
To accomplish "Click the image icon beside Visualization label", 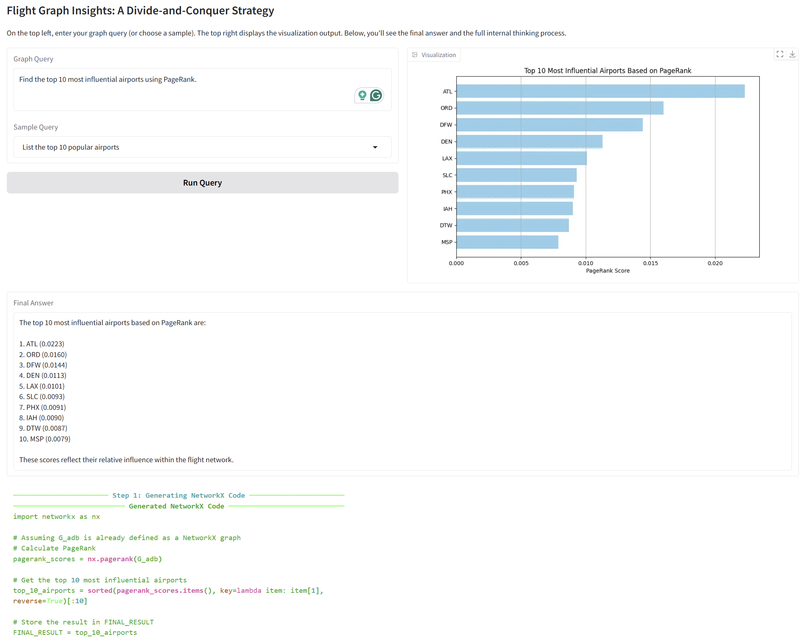I will pos(415,55).
